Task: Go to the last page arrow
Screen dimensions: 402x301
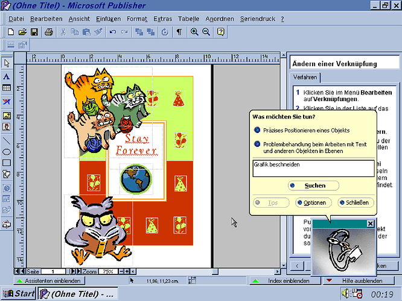Action: point(78,272)
